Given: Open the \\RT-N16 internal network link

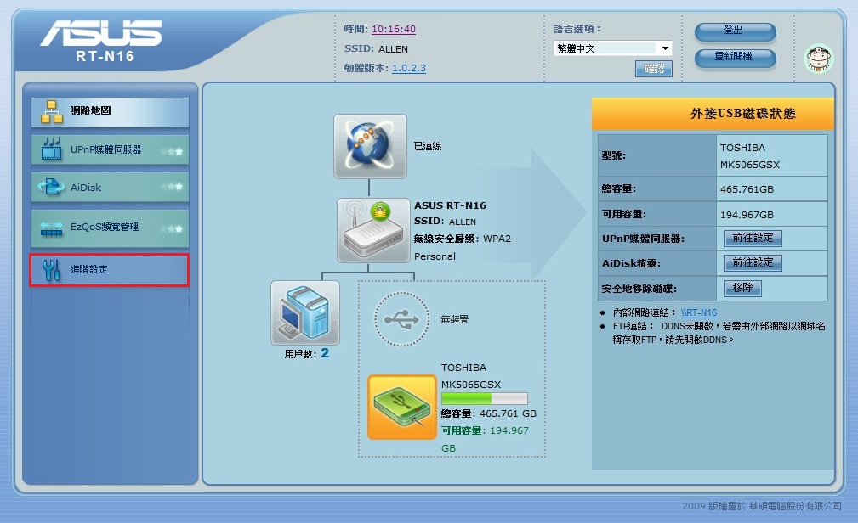Looking at the screenshot, I should pyautogui.click(x=699, y=312).
